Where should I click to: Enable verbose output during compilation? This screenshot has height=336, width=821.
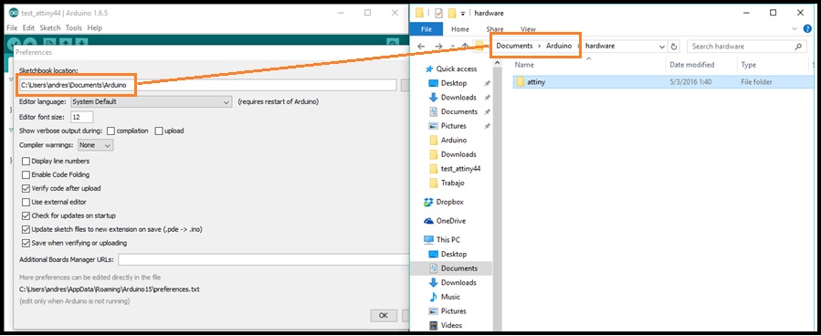click(x=111, y=131)
